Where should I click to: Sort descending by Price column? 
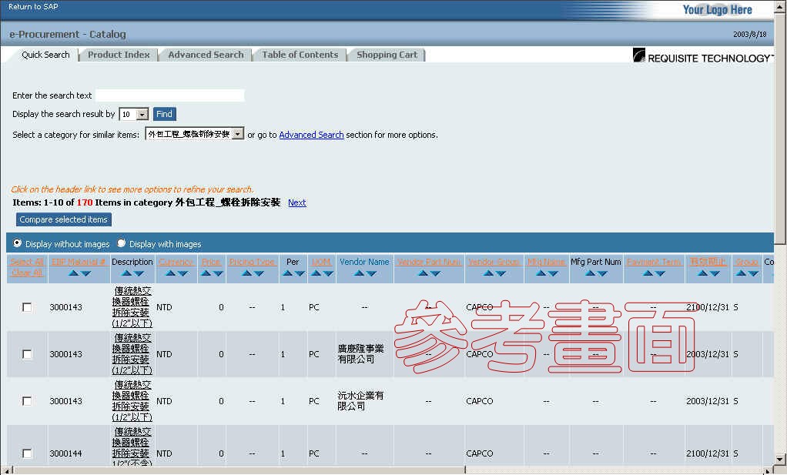217,273
